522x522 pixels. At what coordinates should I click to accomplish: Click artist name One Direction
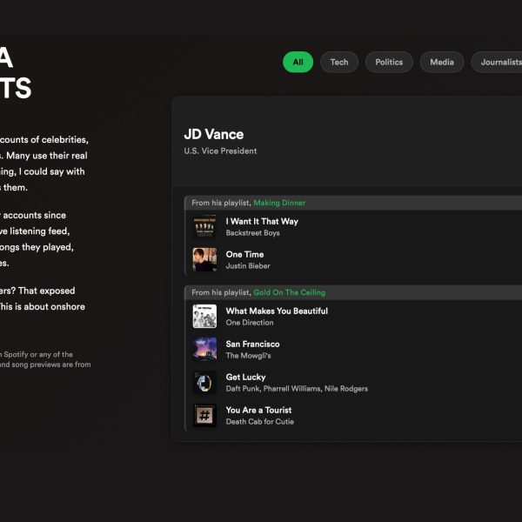pos(250,323)
